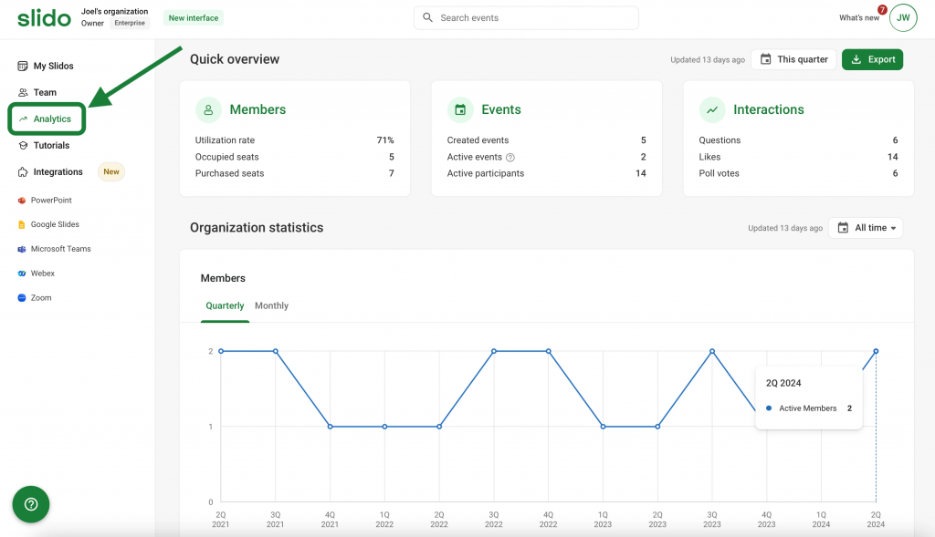Switch to the Quarterly tab

pyautogui.click(x=225, y=306)
